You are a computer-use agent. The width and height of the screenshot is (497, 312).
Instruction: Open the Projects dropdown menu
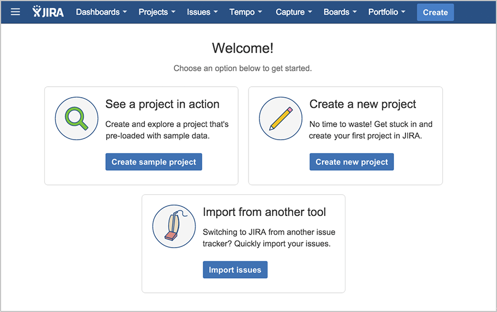click(x=157, y=12)
